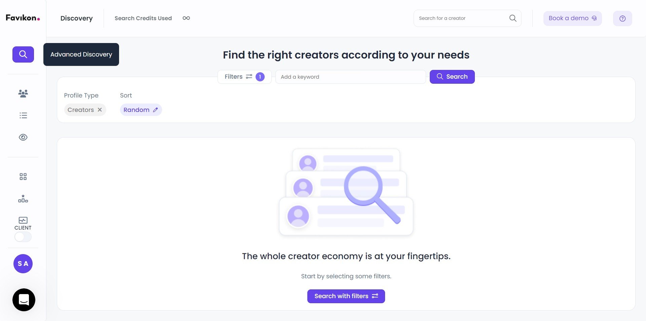Open the four-squares dashboard icon
The width and height of the screenshot is (646, 321).
click(x=23, y=177)
